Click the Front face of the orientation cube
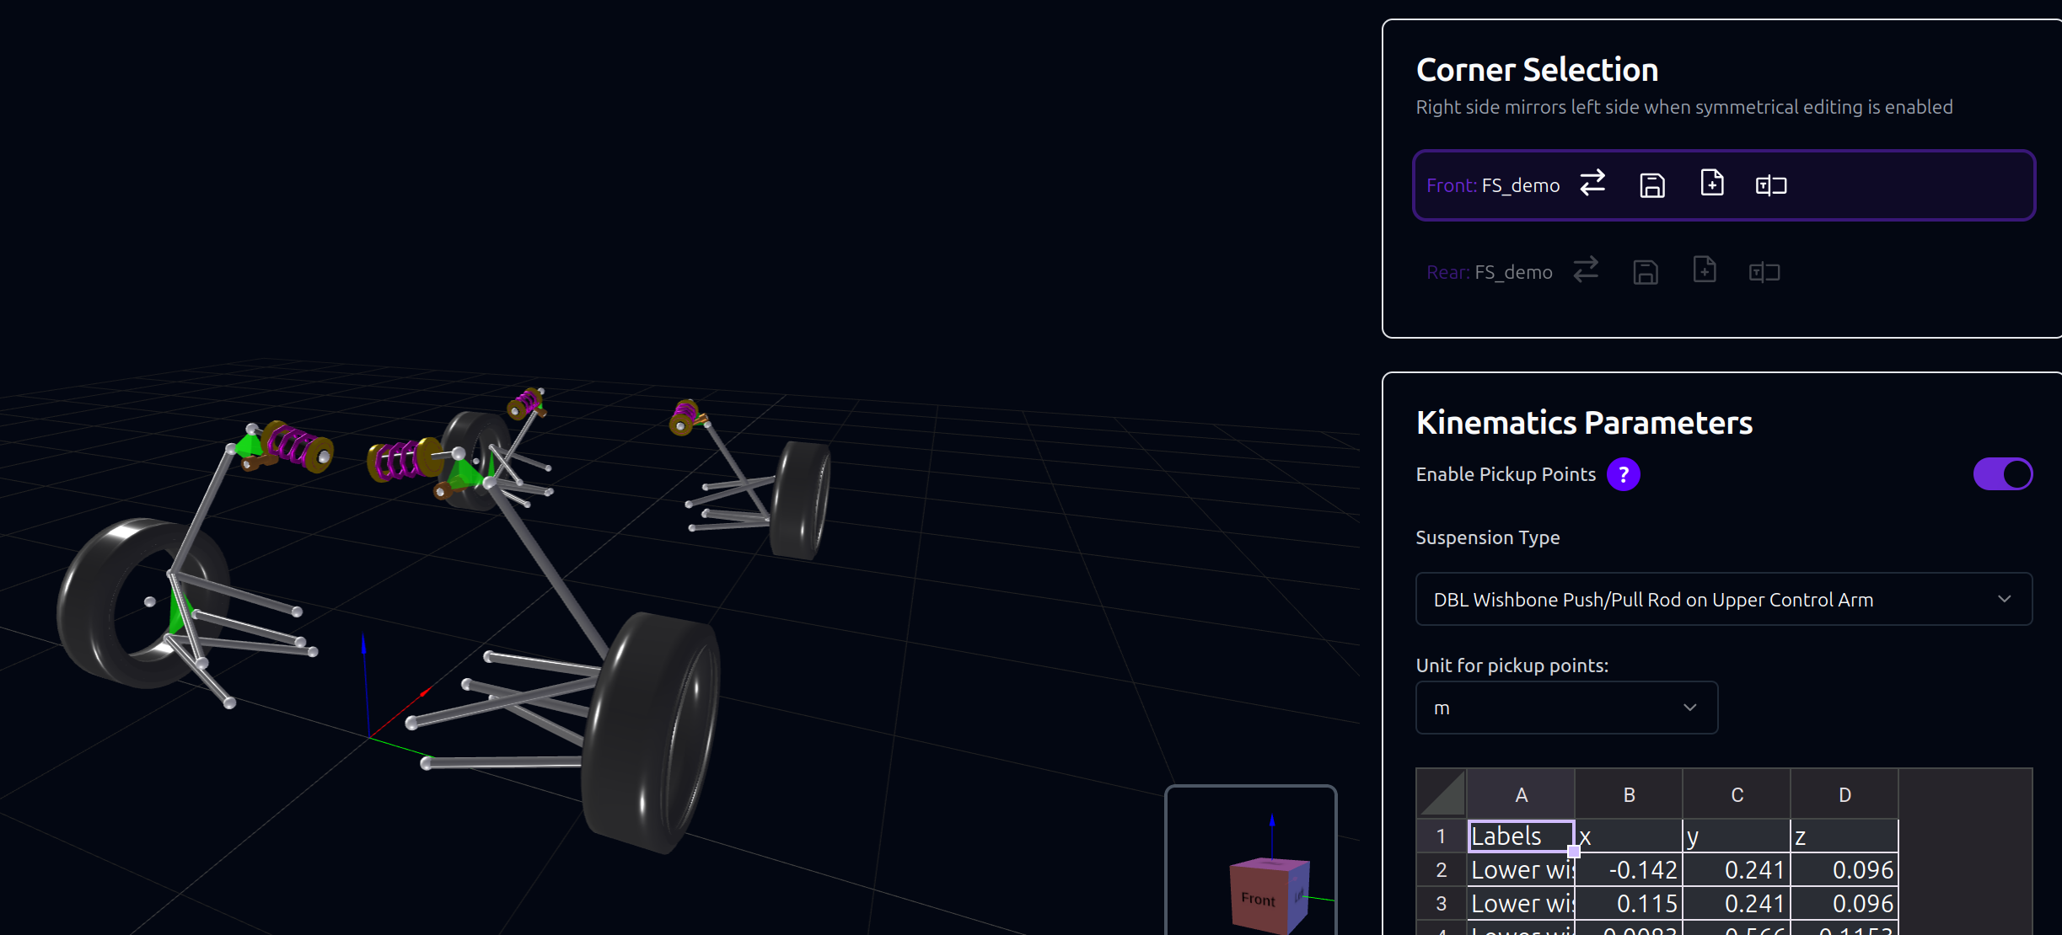This screenshot has height=935, width=2062. click(x=1257, y=897)
